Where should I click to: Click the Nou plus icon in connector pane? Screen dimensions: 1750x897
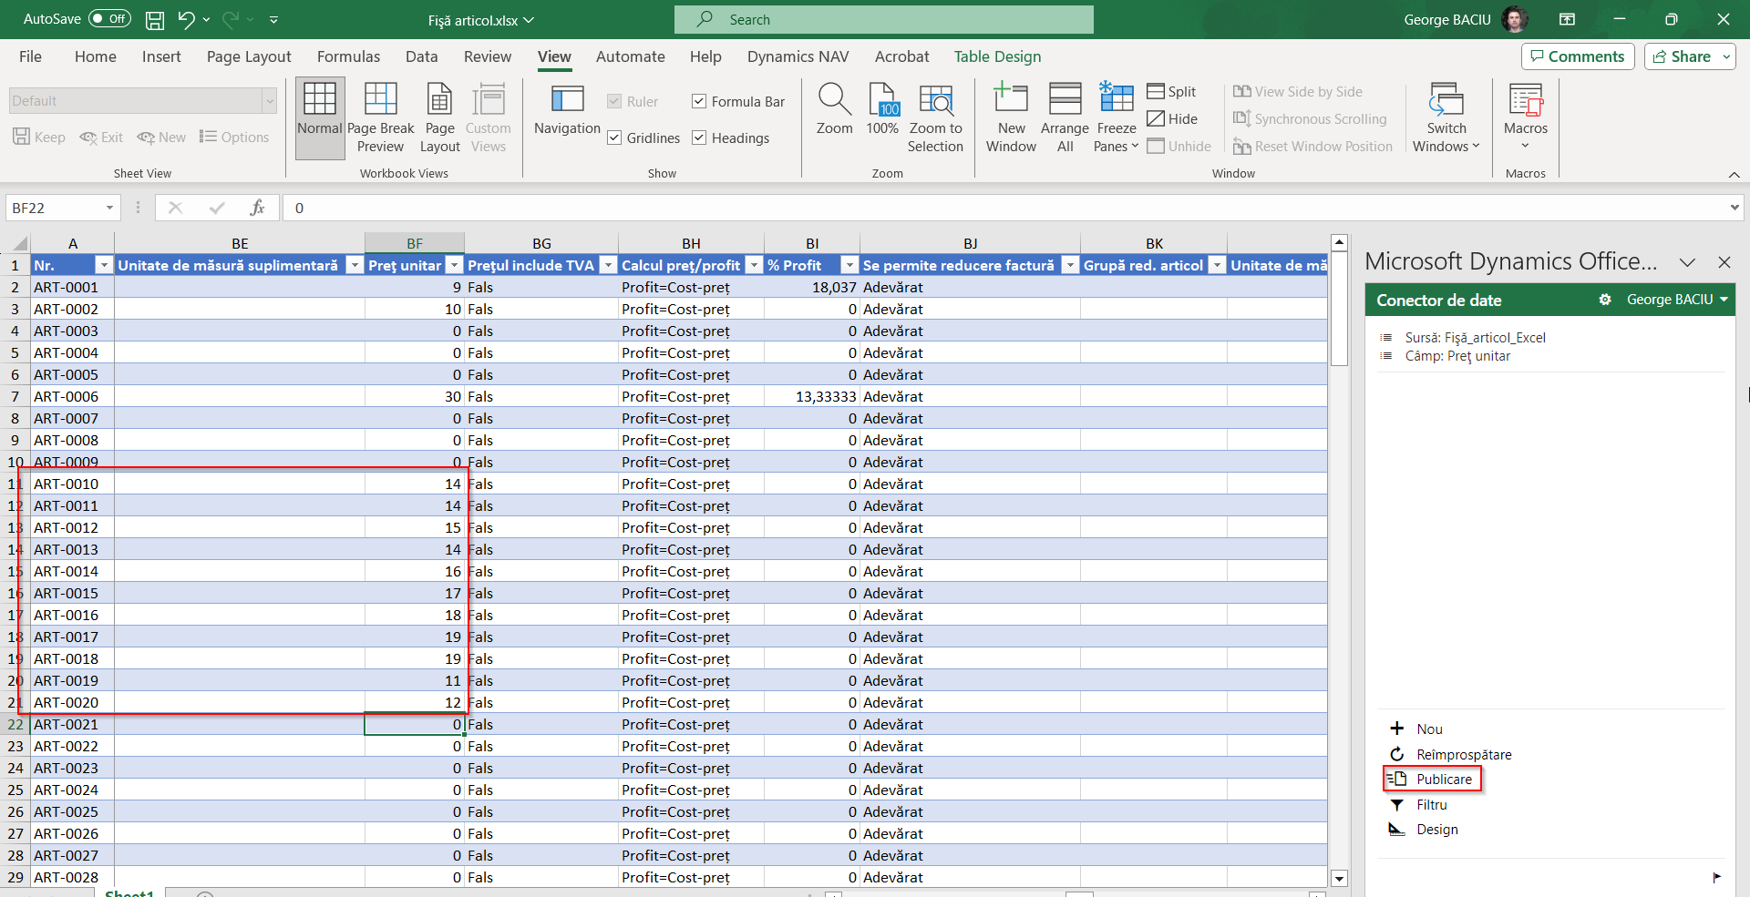[1396, 729]
